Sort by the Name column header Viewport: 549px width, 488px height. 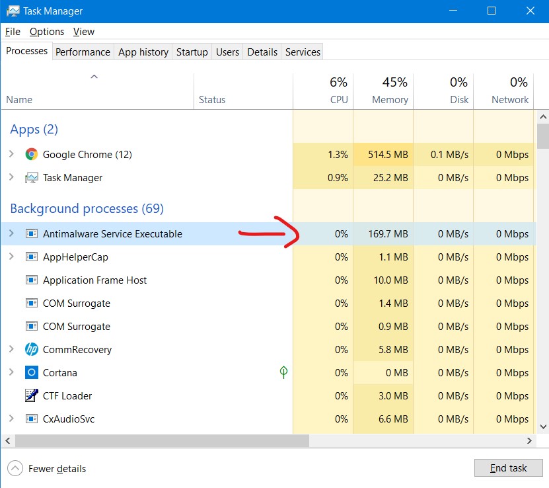(97, 91)
